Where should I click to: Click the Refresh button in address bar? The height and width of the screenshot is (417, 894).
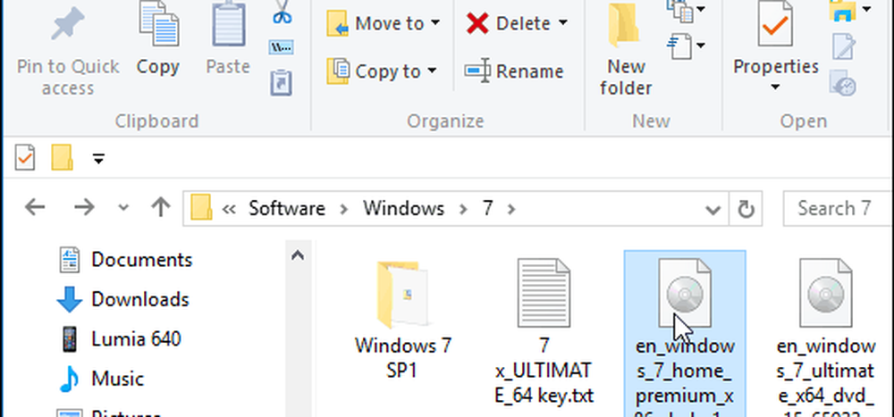point(745,209)
